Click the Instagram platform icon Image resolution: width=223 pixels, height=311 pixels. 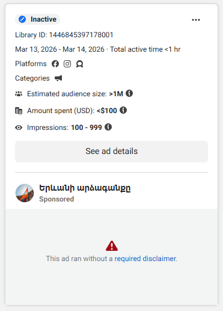[x=67, y=64]
